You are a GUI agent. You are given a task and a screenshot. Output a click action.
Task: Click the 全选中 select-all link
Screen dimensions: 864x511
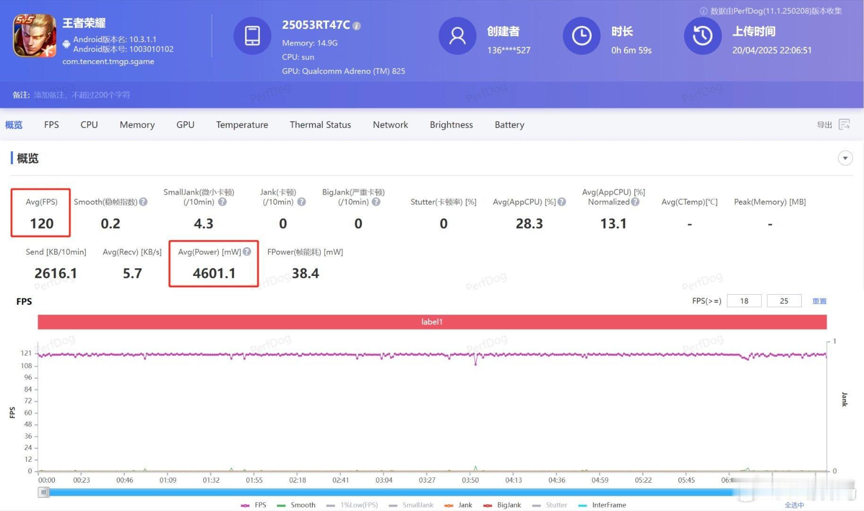point(794,505)
